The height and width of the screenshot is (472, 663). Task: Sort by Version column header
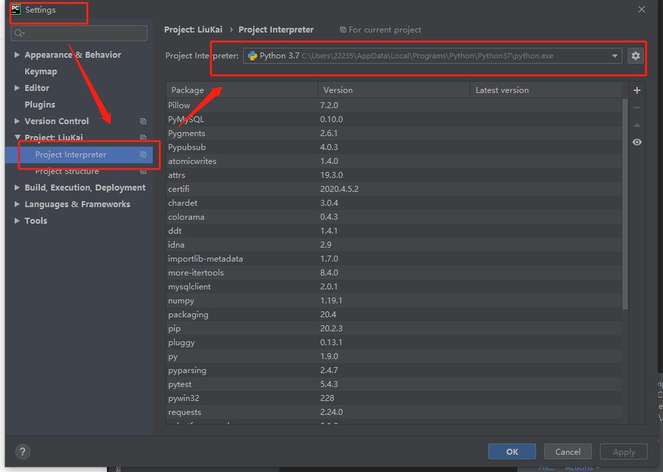pyautogui.click(x=394, y=90)
